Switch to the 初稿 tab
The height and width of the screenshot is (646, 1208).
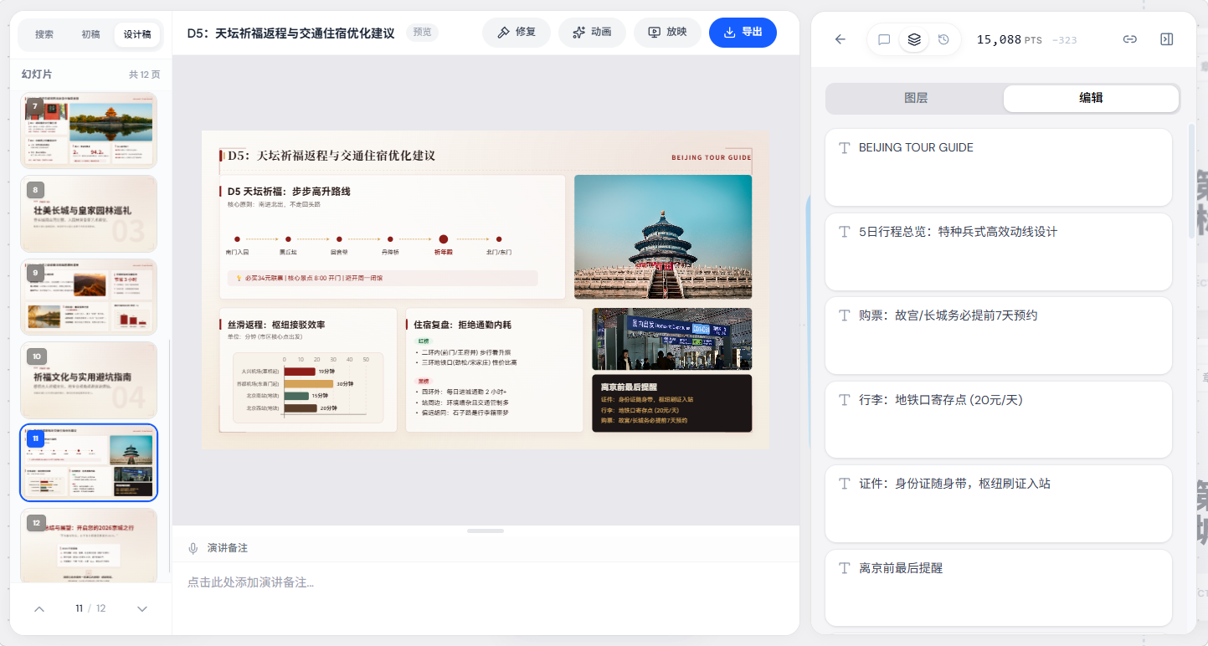tap(90, 34)
